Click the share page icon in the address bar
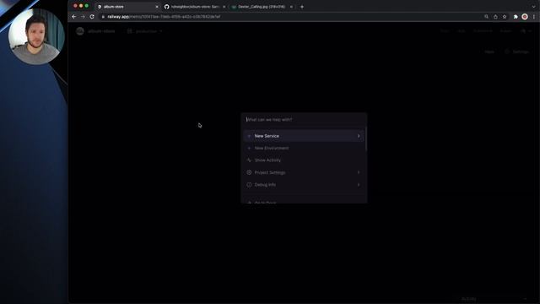The width and height of the screenshot is (540, 304). [495, 17]
